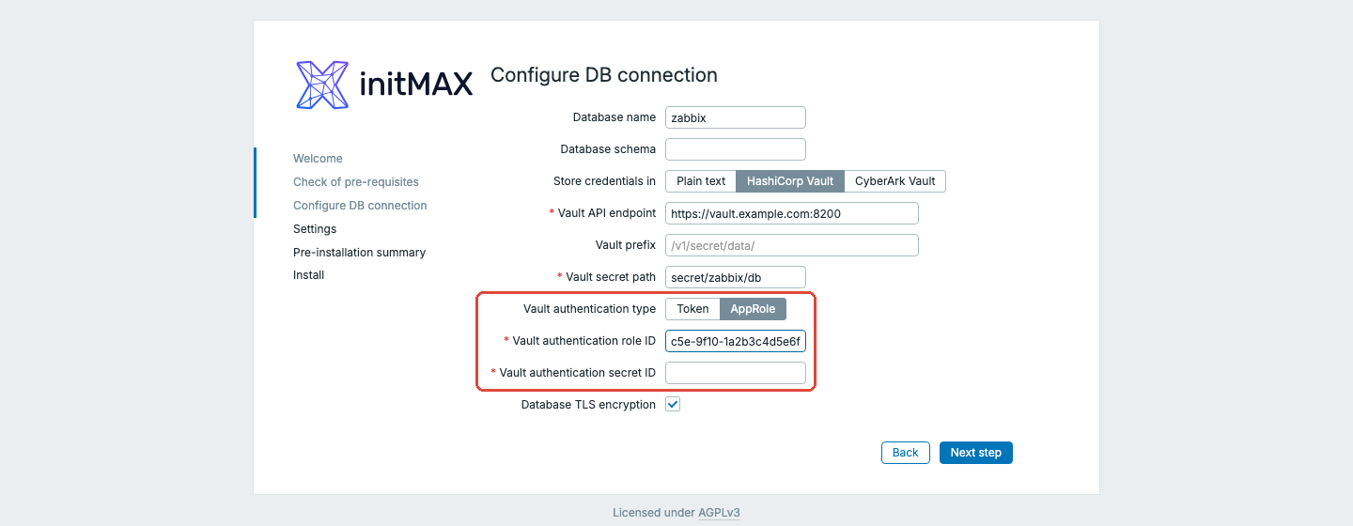Screen dimensions: 1353x526
Task: Click the Store credentials in label
Action: [x=604, y=181]
